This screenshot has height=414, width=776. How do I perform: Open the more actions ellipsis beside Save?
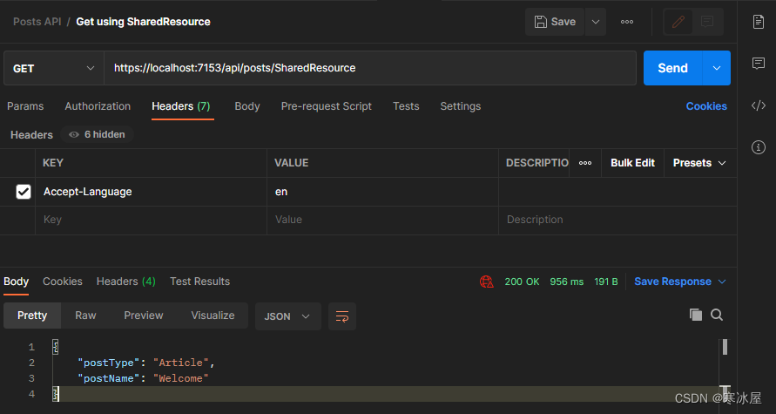(x=627, y=22)
